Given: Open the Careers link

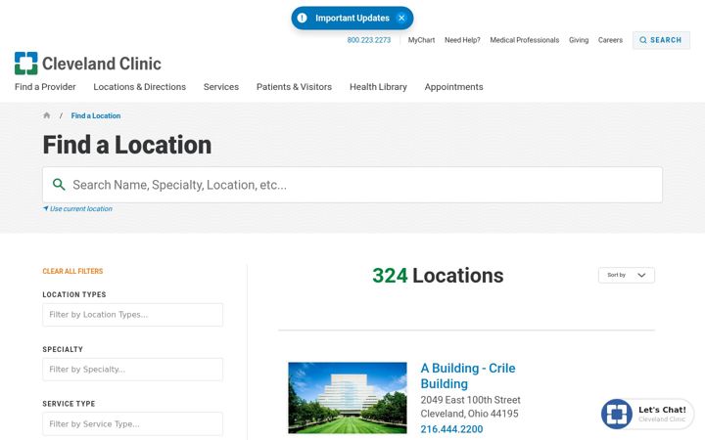Looking at the screenshot, I should tap(610, 40).
